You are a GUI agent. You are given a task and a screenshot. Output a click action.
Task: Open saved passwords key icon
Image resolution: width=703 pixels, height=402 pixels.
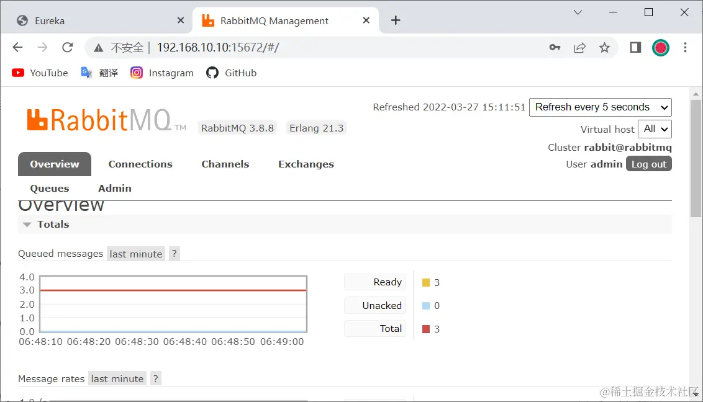pos(555,47)
